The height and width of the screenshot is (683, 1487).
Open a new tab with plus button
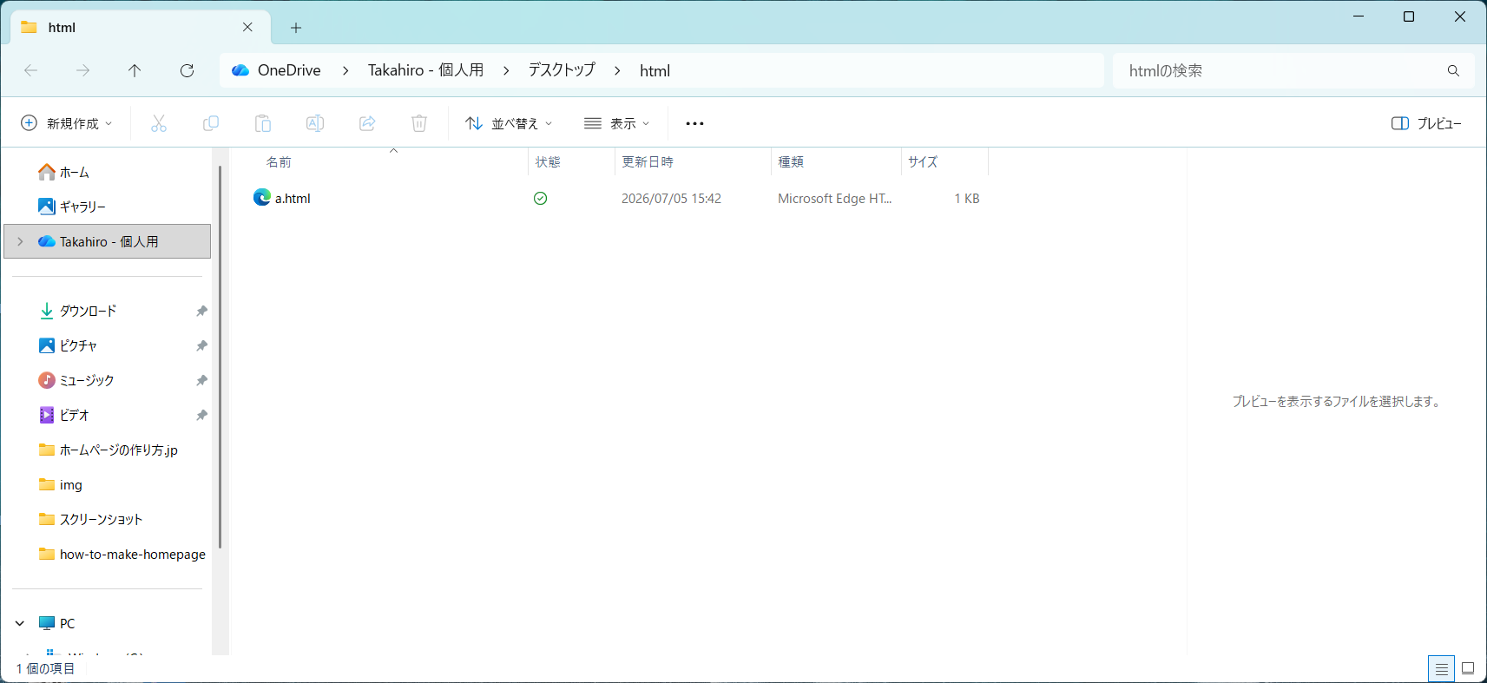click(296, 28)
